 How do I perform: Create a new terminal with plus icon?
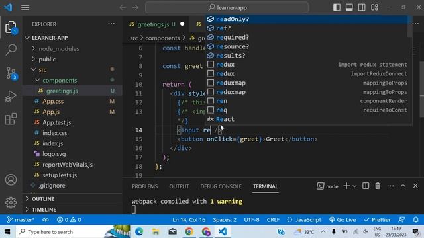click(x=346, y=186)
